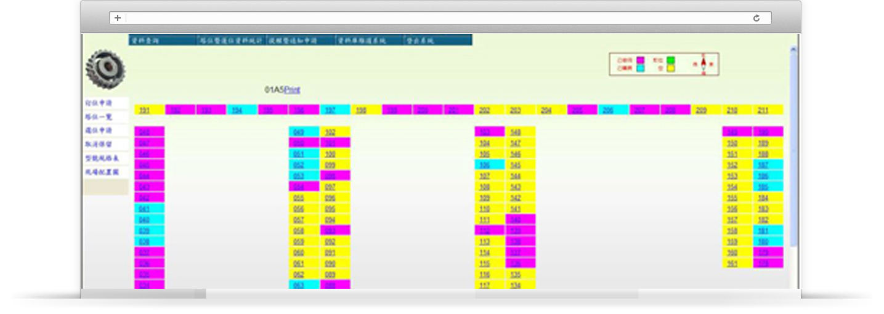Open yellow cell 191 in the top row
The width and height of the screenshot is (884, 314).
click(x=144, y=110)
